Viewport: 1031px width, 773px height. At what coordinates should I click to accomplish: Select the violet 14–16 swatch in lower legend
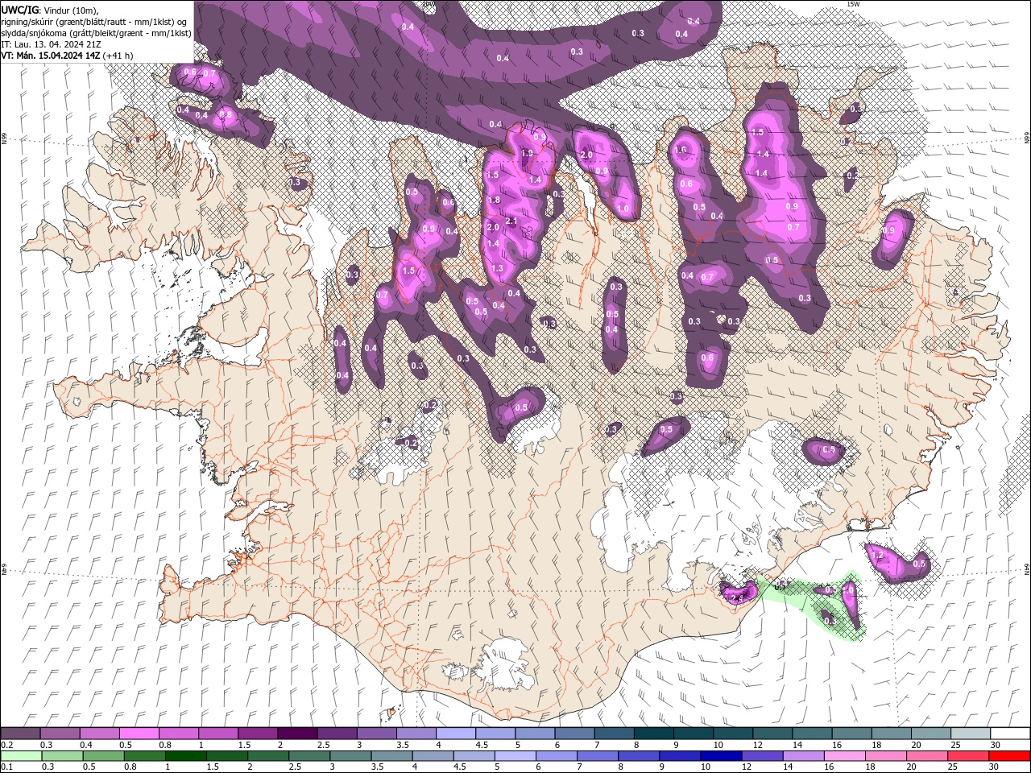[803, 755]
